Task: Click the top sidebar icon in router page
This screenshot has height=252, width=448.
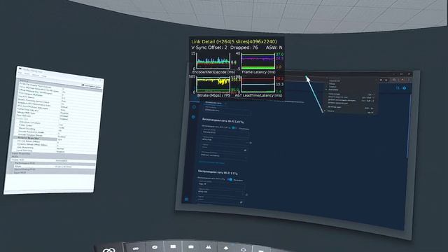Action: [x=194, y=107]
